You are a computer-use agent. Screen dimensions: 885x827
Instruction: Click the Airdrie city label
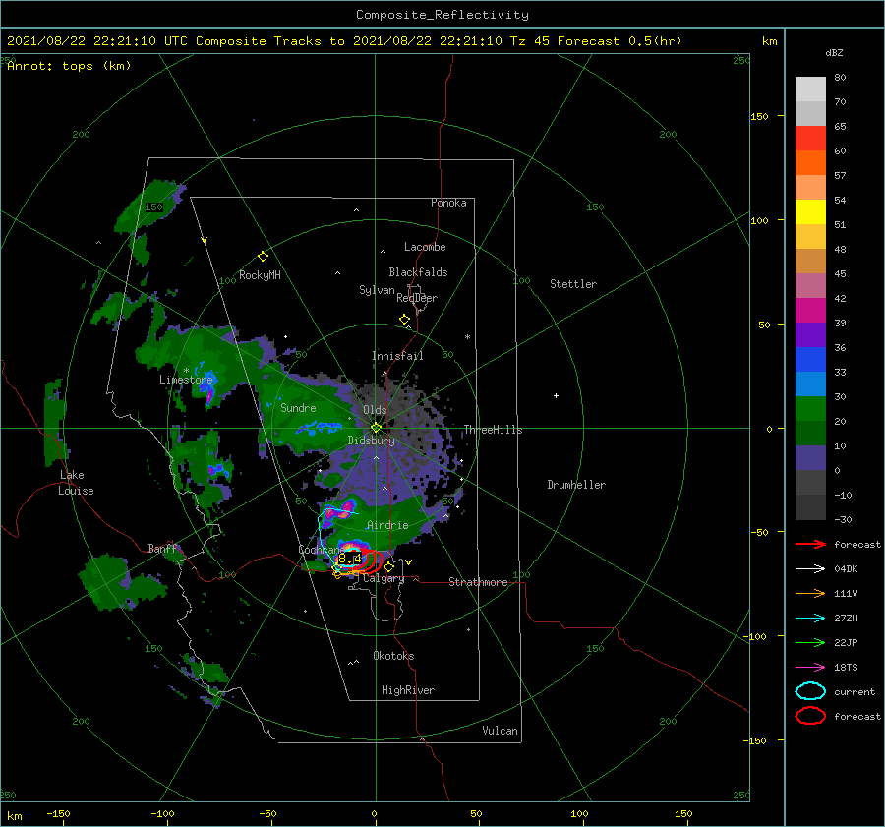coord(387,525)
